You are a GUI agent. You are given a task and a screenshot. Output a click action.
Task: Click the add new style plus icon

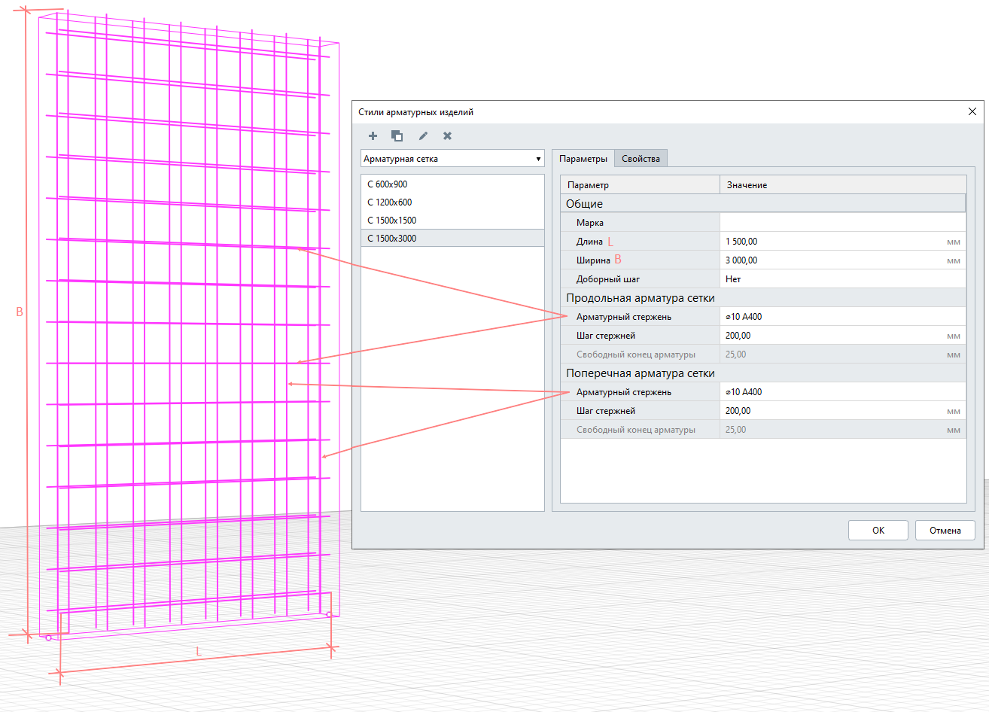pos(373,136)
